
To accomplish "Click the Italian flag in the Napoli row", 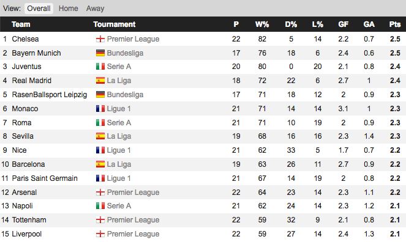I will [100, 206].
